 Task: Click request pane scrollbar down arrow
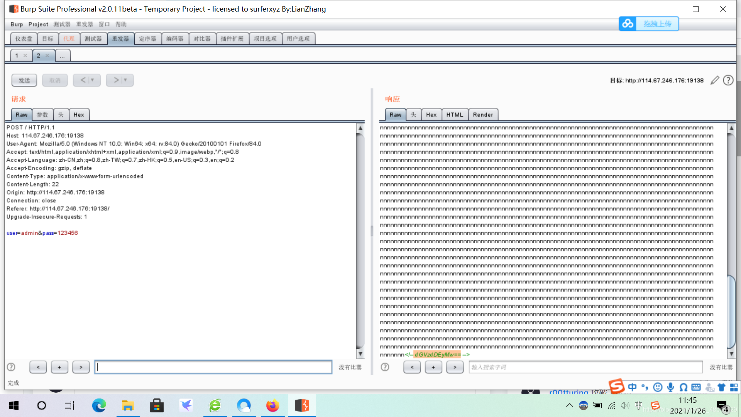(x=360, y=354)
